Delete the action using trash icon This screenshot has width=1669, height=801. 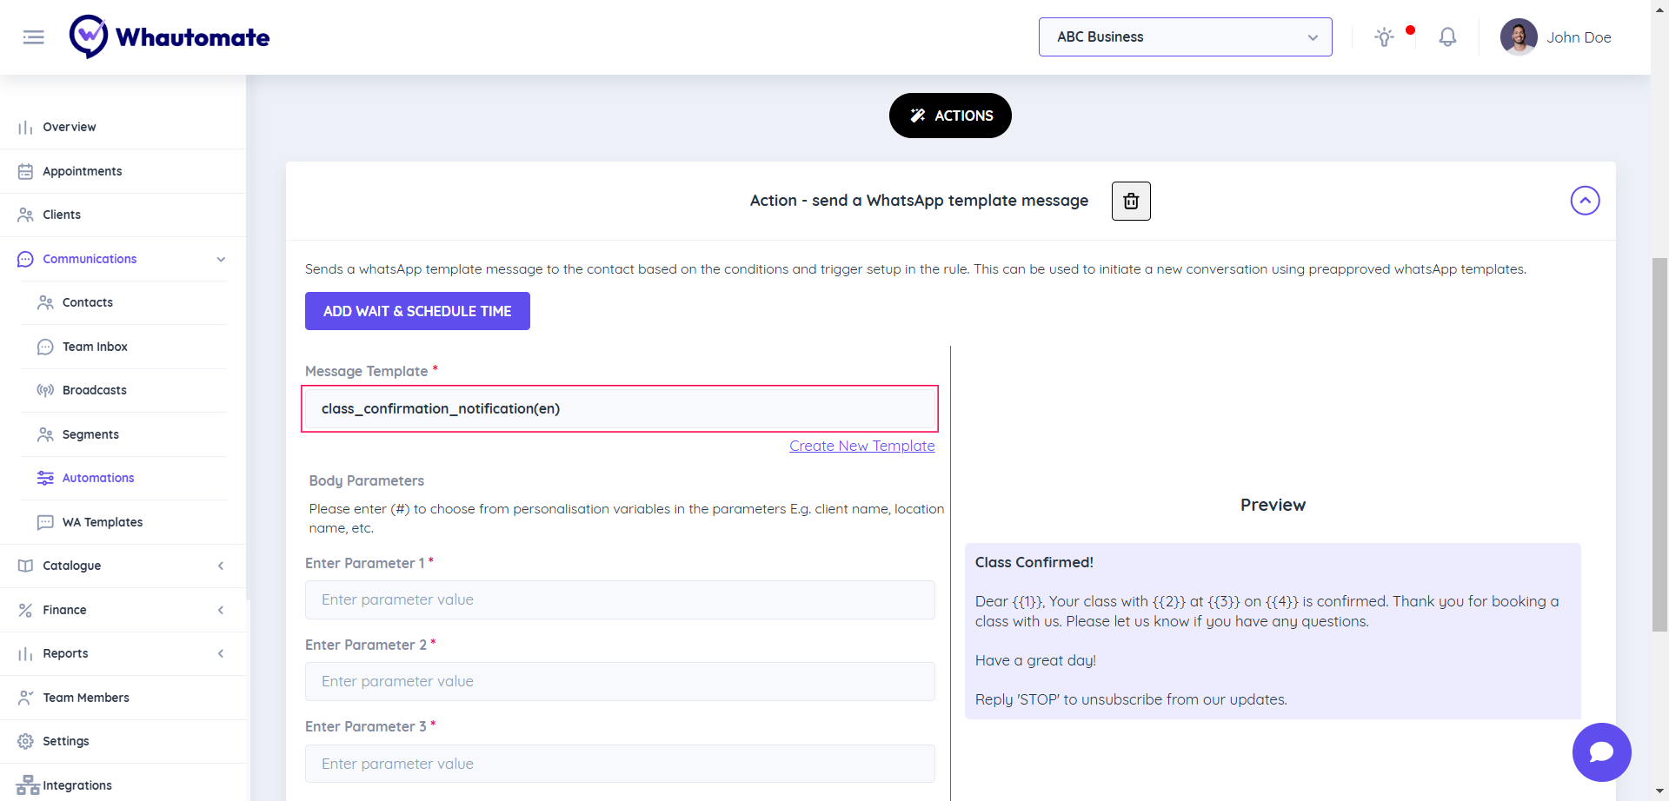(1131, 202)
